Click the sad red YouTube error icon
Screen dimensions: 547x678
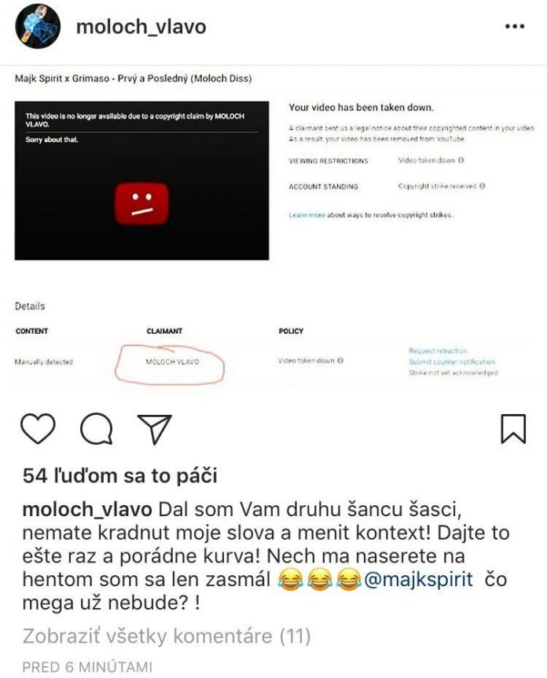click(x=141, y=203)
